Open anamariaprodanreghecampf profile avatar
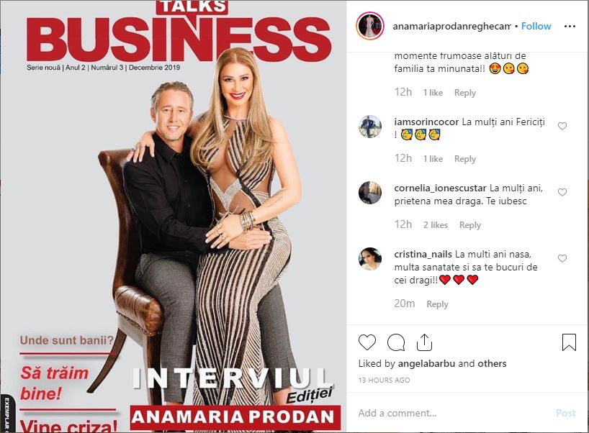589x433 pixels. (x=370, y=26)
